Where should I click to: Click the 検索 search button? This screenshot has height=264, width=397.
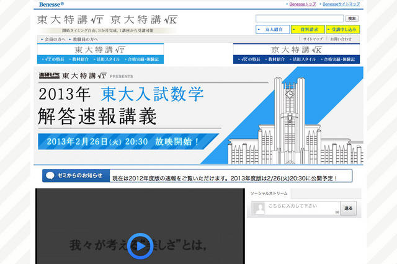pos(352,19)
